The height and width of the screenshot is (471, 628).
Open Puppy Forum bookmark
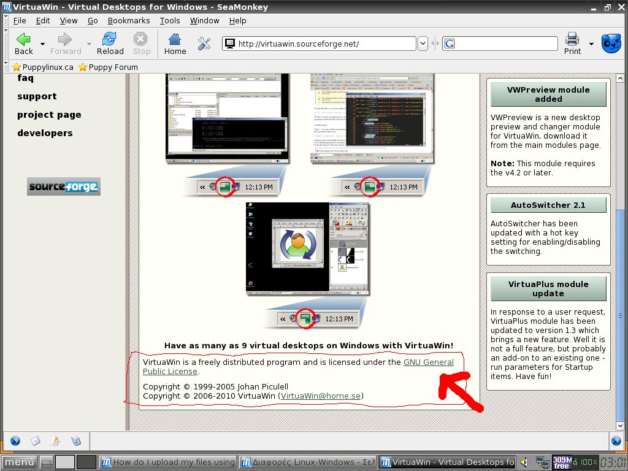click(108, 67)
